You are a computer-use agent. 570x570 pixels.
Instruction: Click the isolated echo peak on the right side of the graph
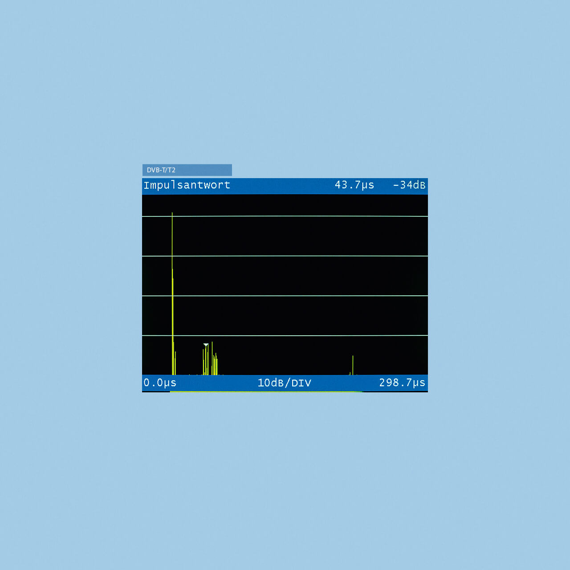(353, 365)
